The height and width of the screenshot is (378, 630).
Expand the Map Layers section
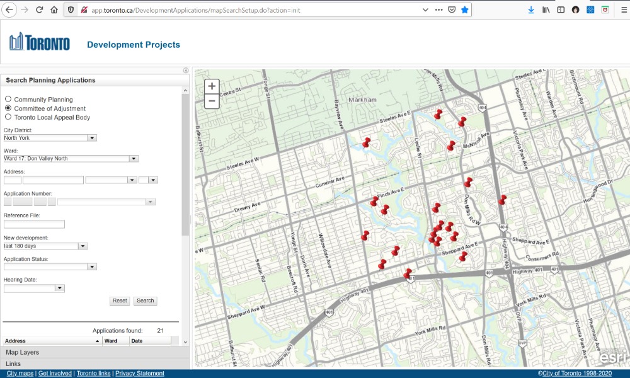coord(94,352)
